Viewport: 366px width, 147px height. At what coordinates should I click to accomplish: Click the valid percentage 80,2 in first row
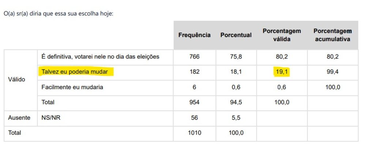282,56
